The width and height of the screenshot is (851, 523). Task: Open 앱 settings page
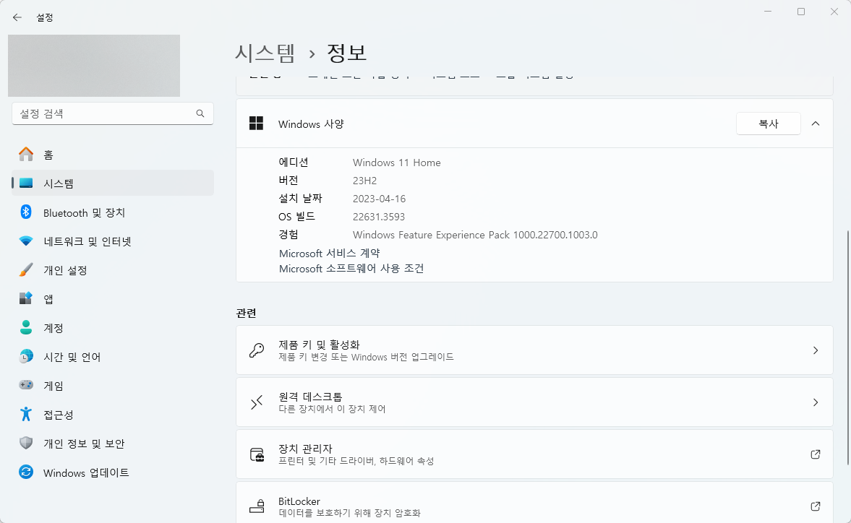click(x=113, y=298)
